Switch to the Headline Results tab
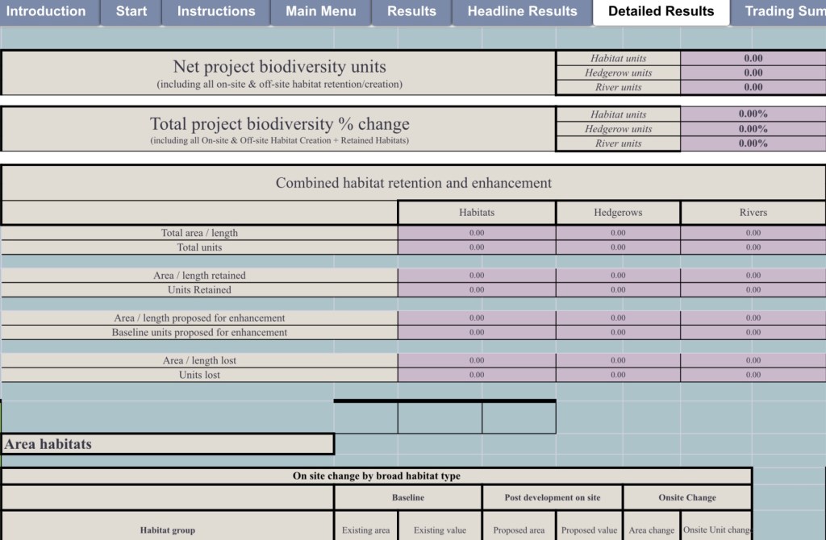This screenshot has width=826, height=540. [x=522, y=11]
